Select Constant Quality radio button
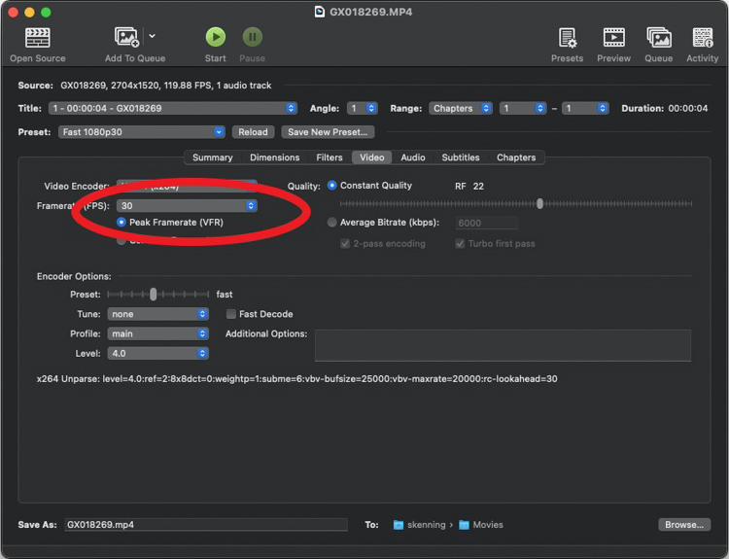Screen dimensions: 729x559 point(332,185)
